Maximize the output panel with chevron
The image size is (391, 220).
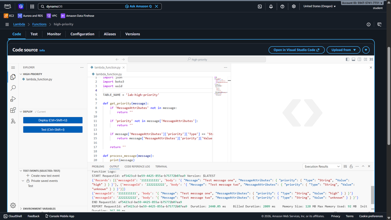(363, 166)
